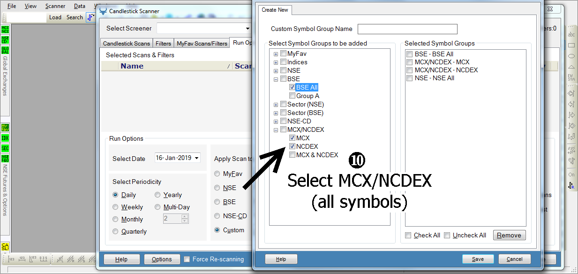578x274 pixels.
Task: Select the trend channel S tool
Action: tap(82, 259)
